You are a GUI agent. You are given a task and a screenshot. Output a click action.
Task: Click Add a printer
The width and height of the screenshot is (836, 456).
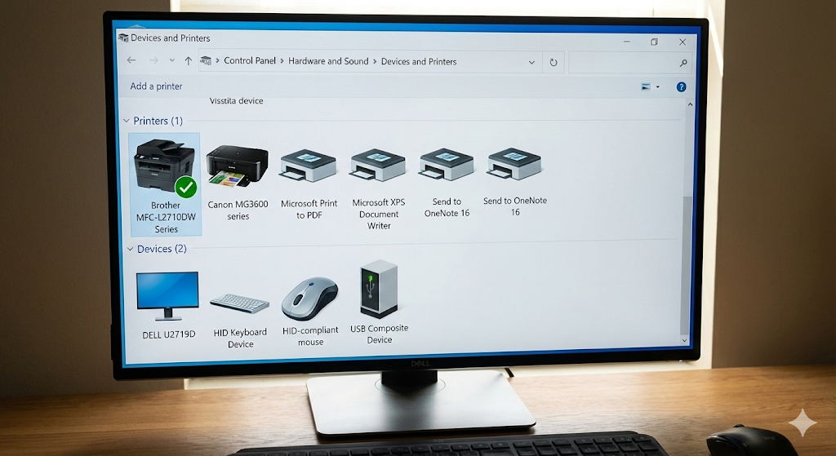pos(156,86)
